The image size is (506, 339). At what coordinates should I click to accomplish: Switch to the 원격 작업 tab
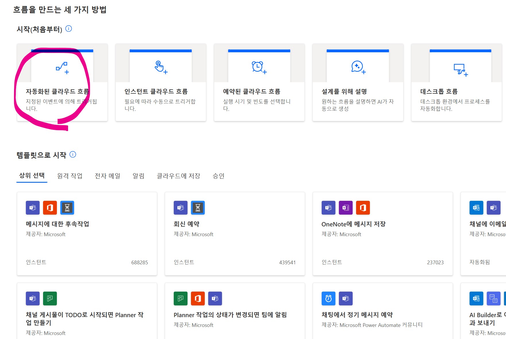pos(70,176)
